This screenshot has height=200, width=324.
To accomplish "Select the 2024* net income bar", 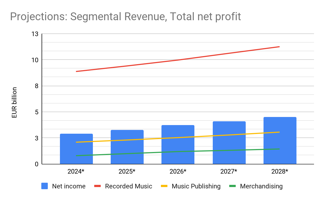I will pyautogui.click(x=76, y=149).
